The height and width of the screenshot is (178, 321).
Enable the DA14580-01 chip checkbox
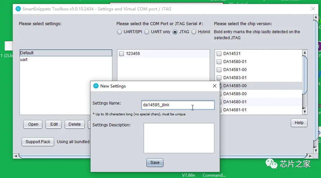(219, 62)
